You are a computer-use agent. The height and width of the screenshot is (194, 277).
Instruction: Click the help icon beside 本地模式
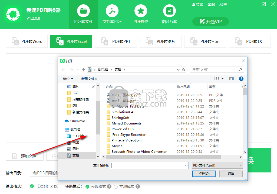[138, 186]
